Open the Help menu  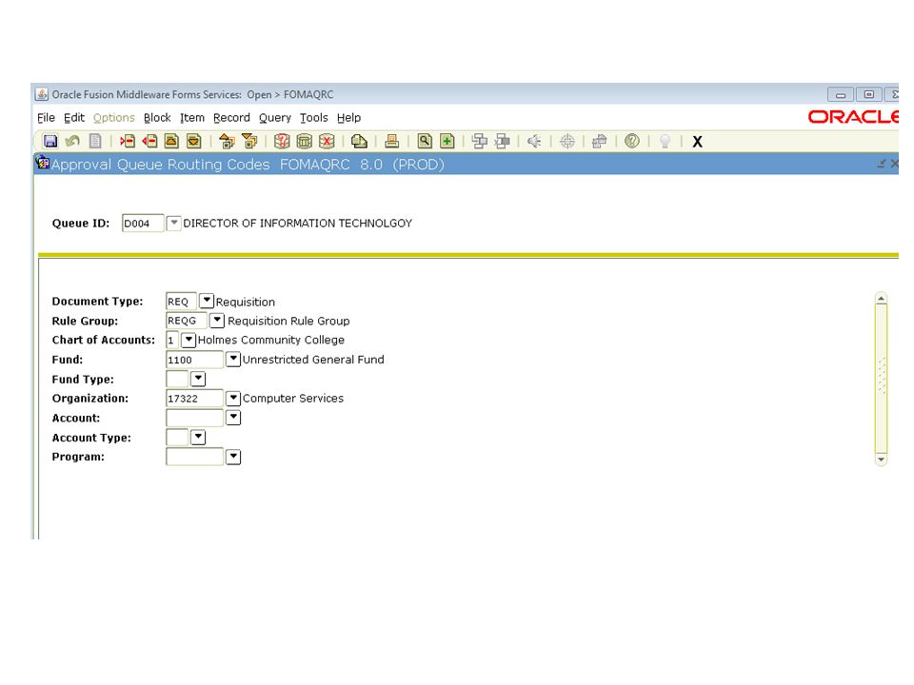[x=349, y=118]
